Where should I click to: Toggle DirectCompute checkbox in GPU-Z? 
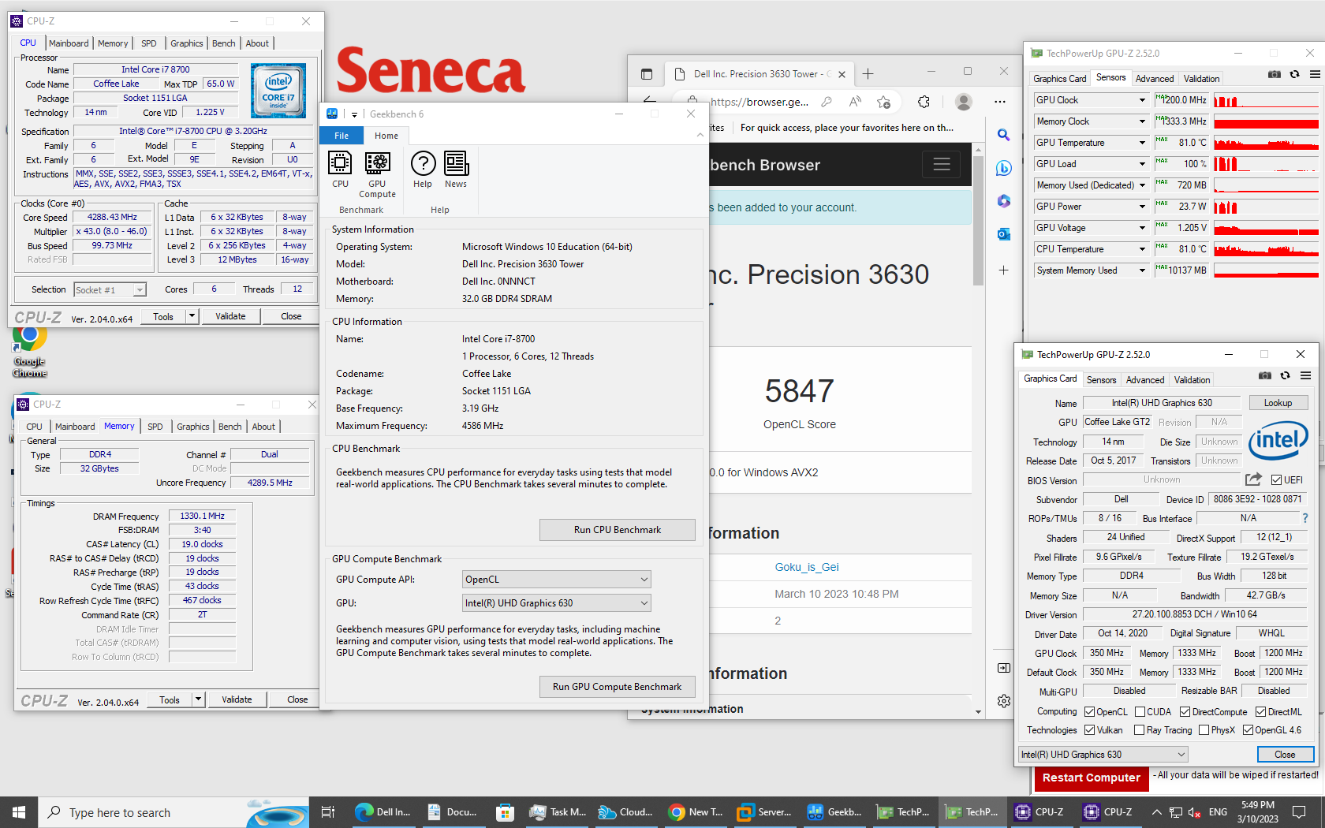pyautogui.click(x=1185, y=712)
